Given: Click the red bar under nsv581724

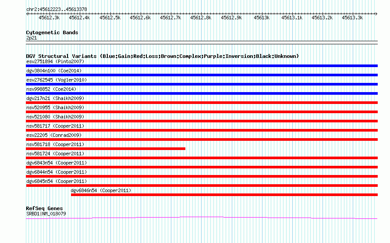Looking at the screenshot, I should (x=202, y=158).
